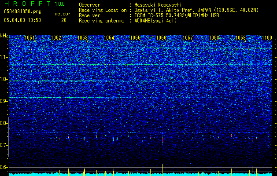Image resolution: width=277 pixels, height=176 pixels.
Task: Click the ICOM IC-575 receiver details line
Action: click(x=177, y=15)
